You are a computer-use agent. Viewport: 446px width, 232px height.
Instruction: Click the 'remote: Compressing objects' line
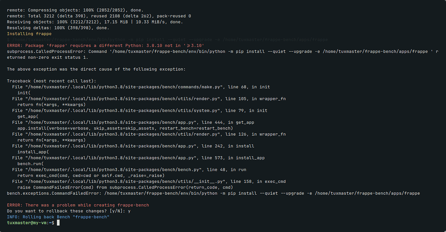pos(75,10)
